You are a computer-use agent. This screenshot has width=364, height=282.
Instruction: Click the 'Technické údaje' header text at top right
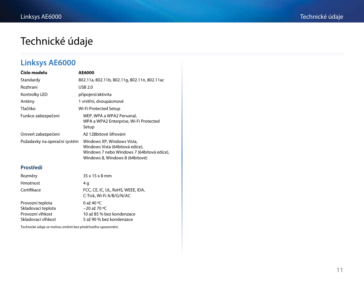point(322,17)
